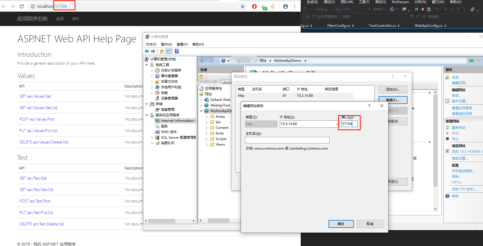
Task: Click back arrow in Computer Management toolbar
Action: (x=147, y=51)
